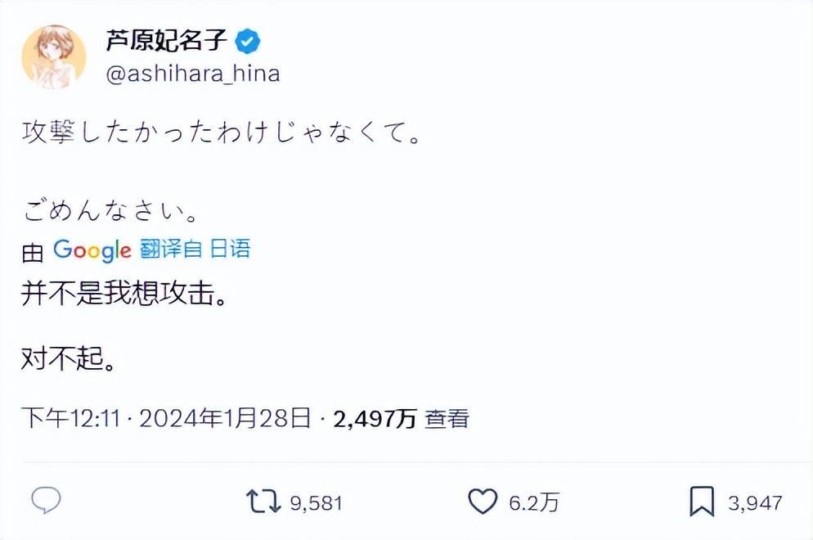Click the 翻译自 日语 translation link

point(195,250)
